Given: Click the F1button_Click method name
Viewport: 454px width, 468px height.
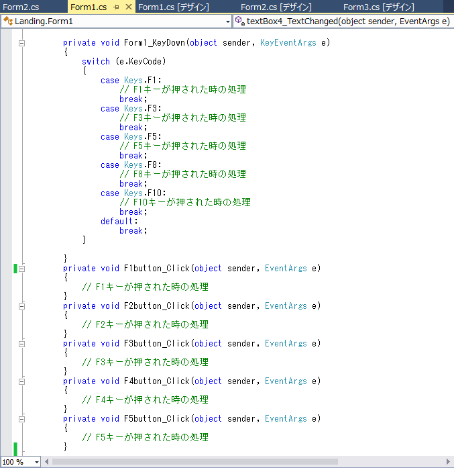Looking at the screenshot, I should (156, 269).
